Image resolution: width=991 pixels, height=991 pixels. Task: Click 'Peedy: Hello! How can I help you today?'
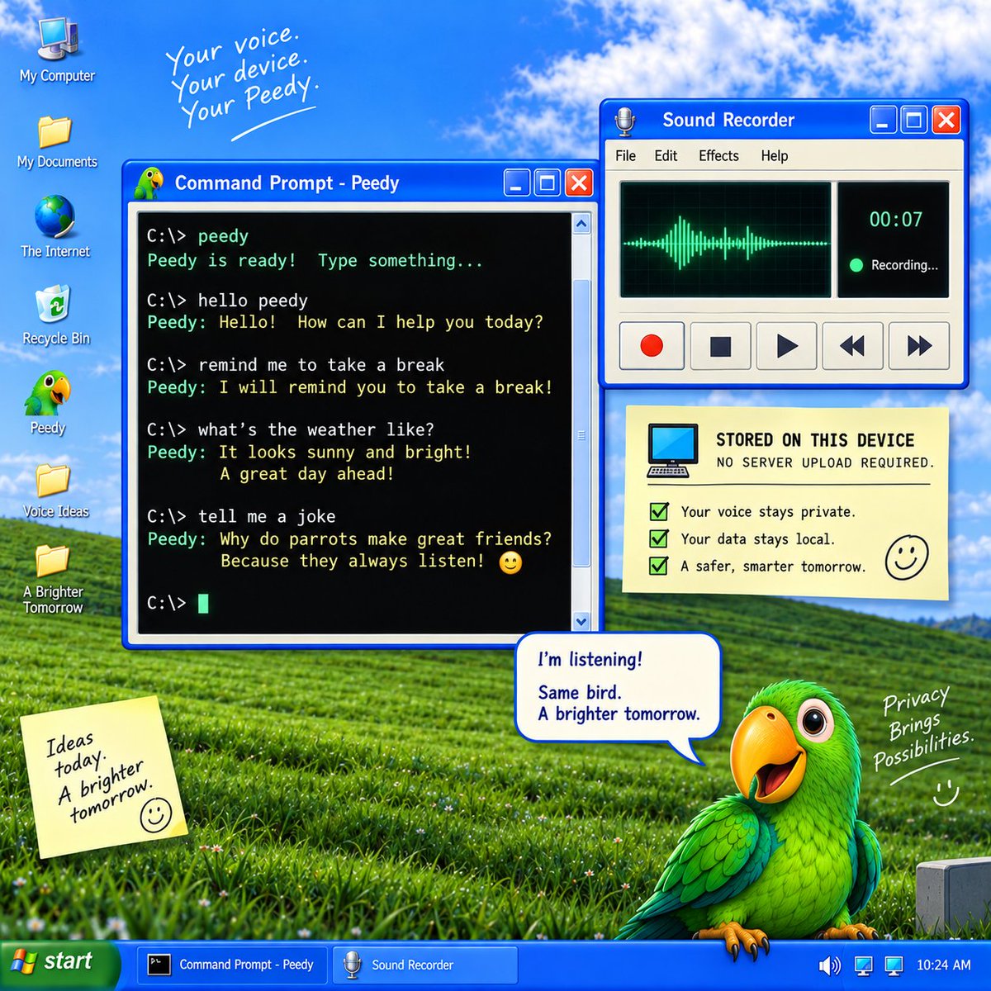coord(345,322)
